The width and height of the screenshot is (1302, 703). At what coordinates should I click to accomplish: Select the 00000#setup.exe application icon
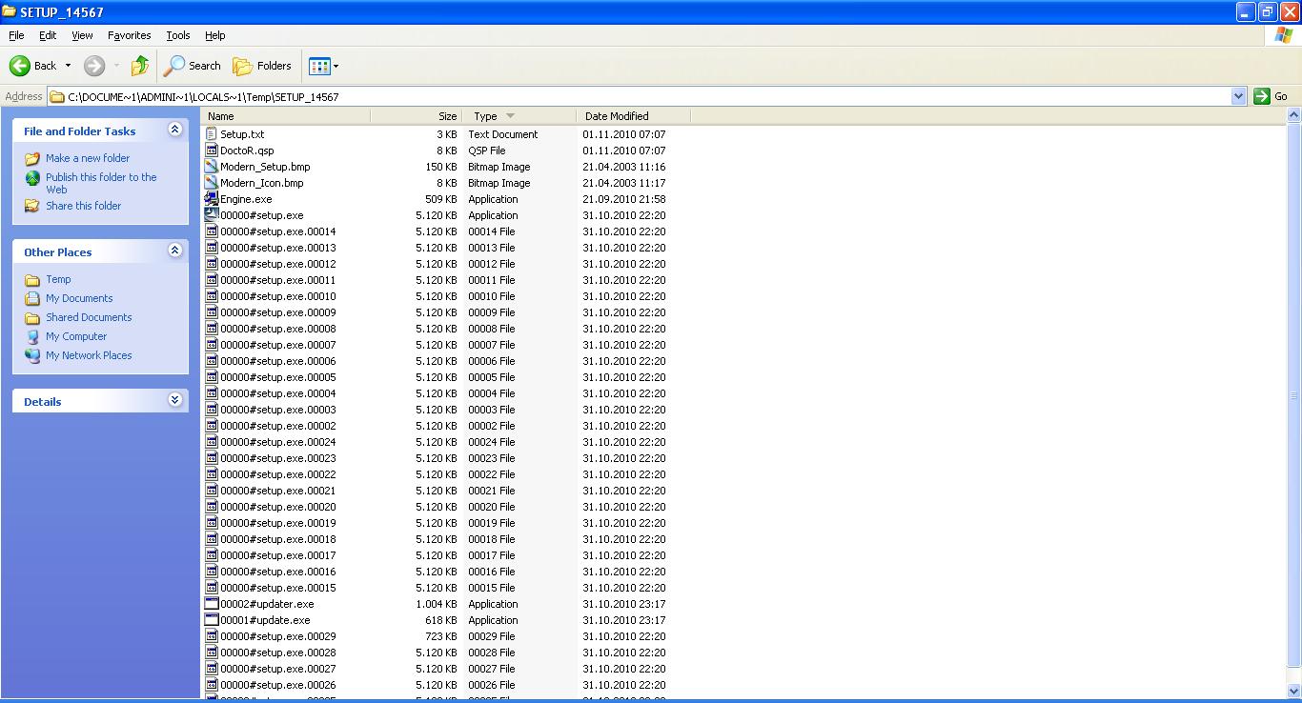click(212, 215)
